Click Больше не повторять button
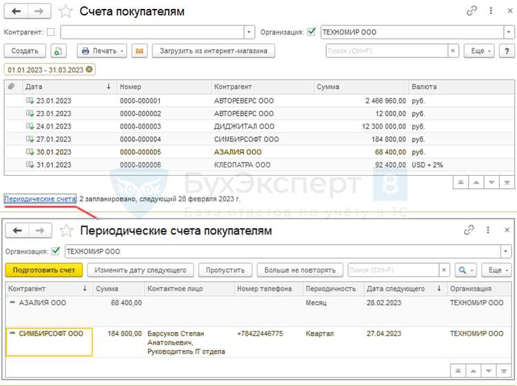This screenshot has height=386, width=517. 300,270
